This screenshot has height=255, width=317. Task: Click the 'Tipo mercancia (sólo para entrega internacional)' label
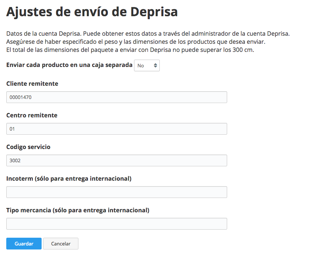tap(78, 210)
